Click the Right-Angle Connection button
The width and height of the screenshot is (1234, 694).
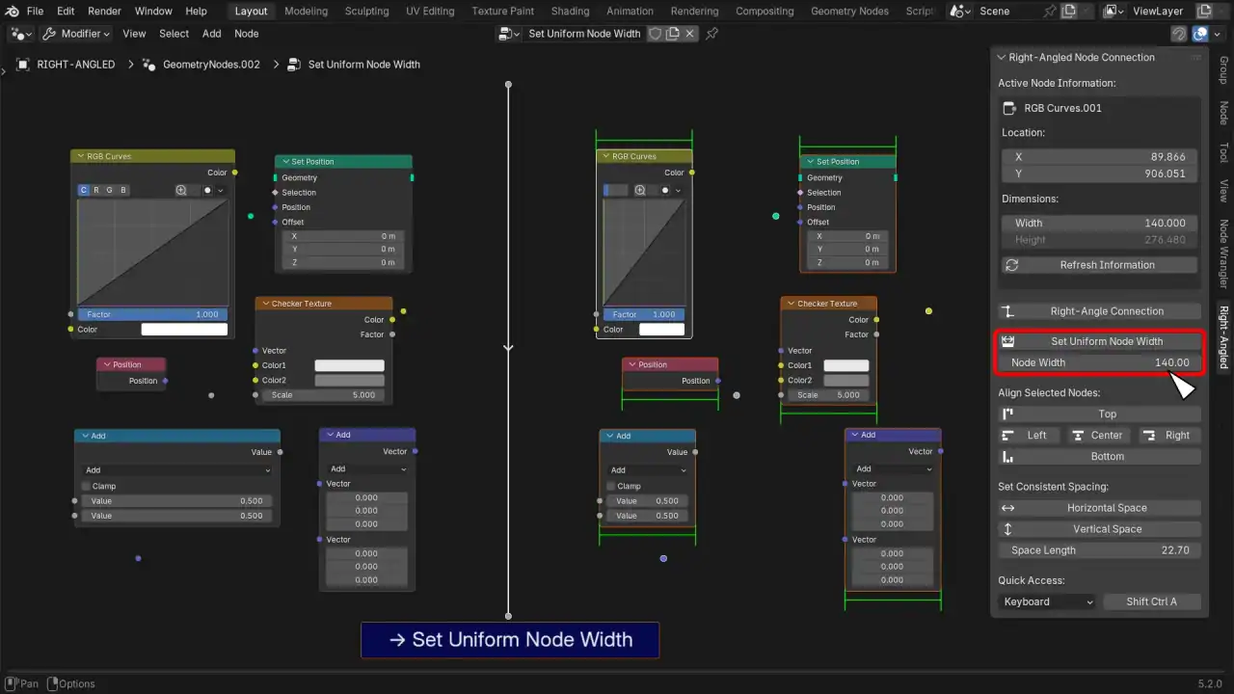[x=1099, y=311]
